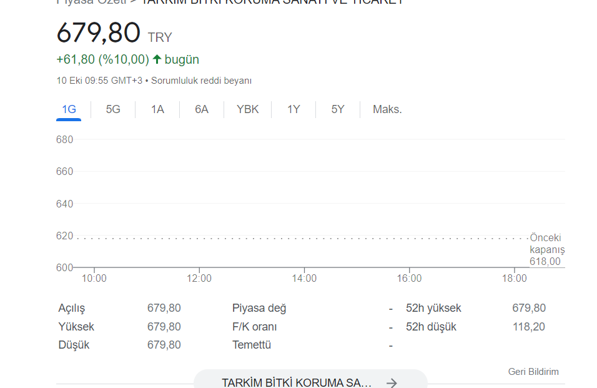The image size is (597, 388).
Task: Click the +61,80 (%10,00) change text
Action: point(103,60)
